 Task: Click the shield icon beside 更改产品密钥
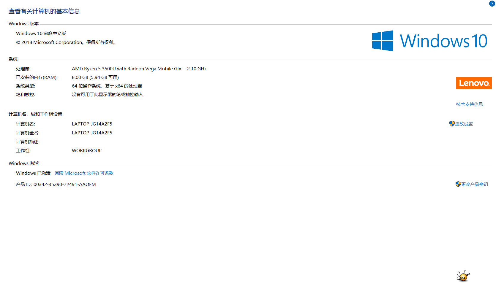458,184
